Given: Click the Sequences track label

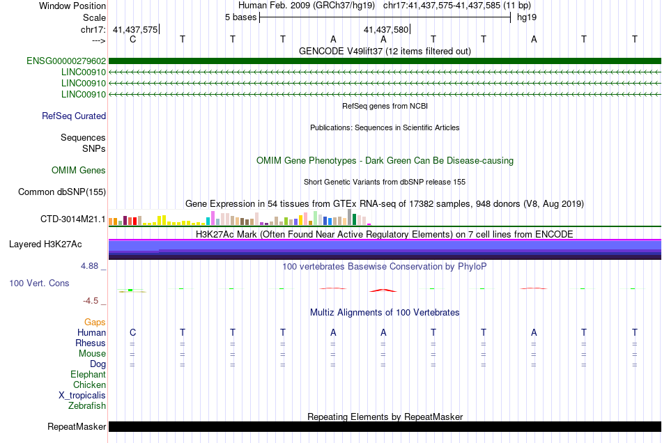Looking at the screenshot, I should pos(83,137).
